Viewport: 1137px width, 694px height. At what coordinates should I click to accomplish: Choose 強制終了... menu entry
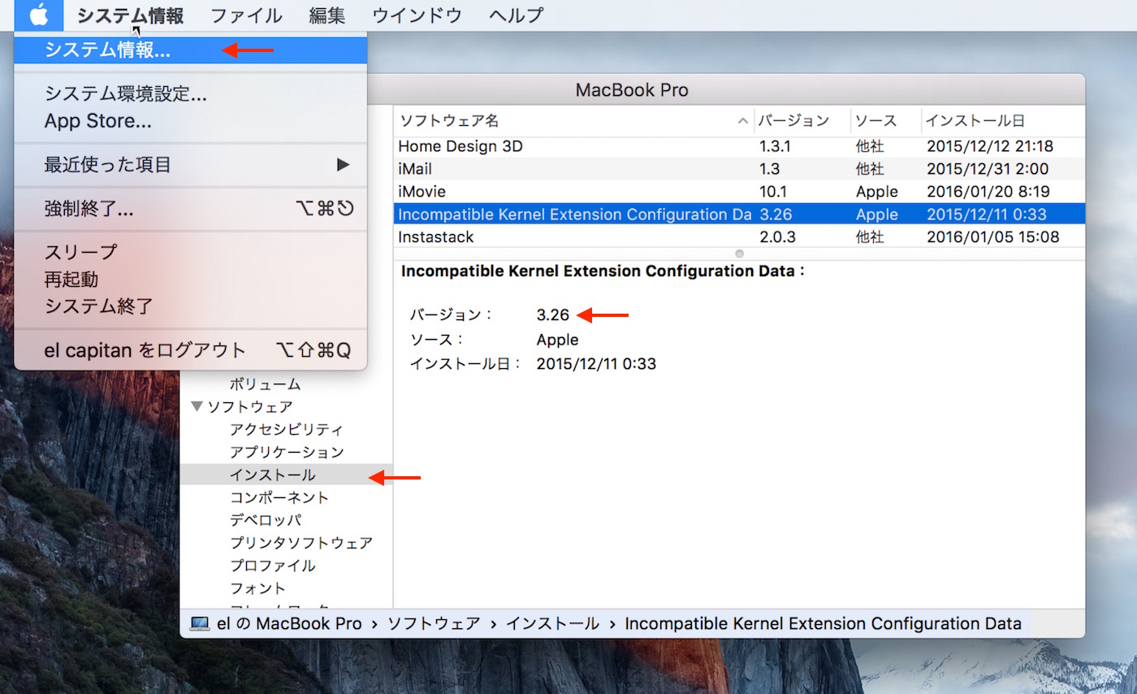point(191,209)
